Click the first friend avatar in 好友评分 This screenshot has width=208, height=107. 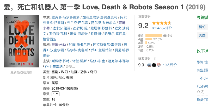pos(149,65)
